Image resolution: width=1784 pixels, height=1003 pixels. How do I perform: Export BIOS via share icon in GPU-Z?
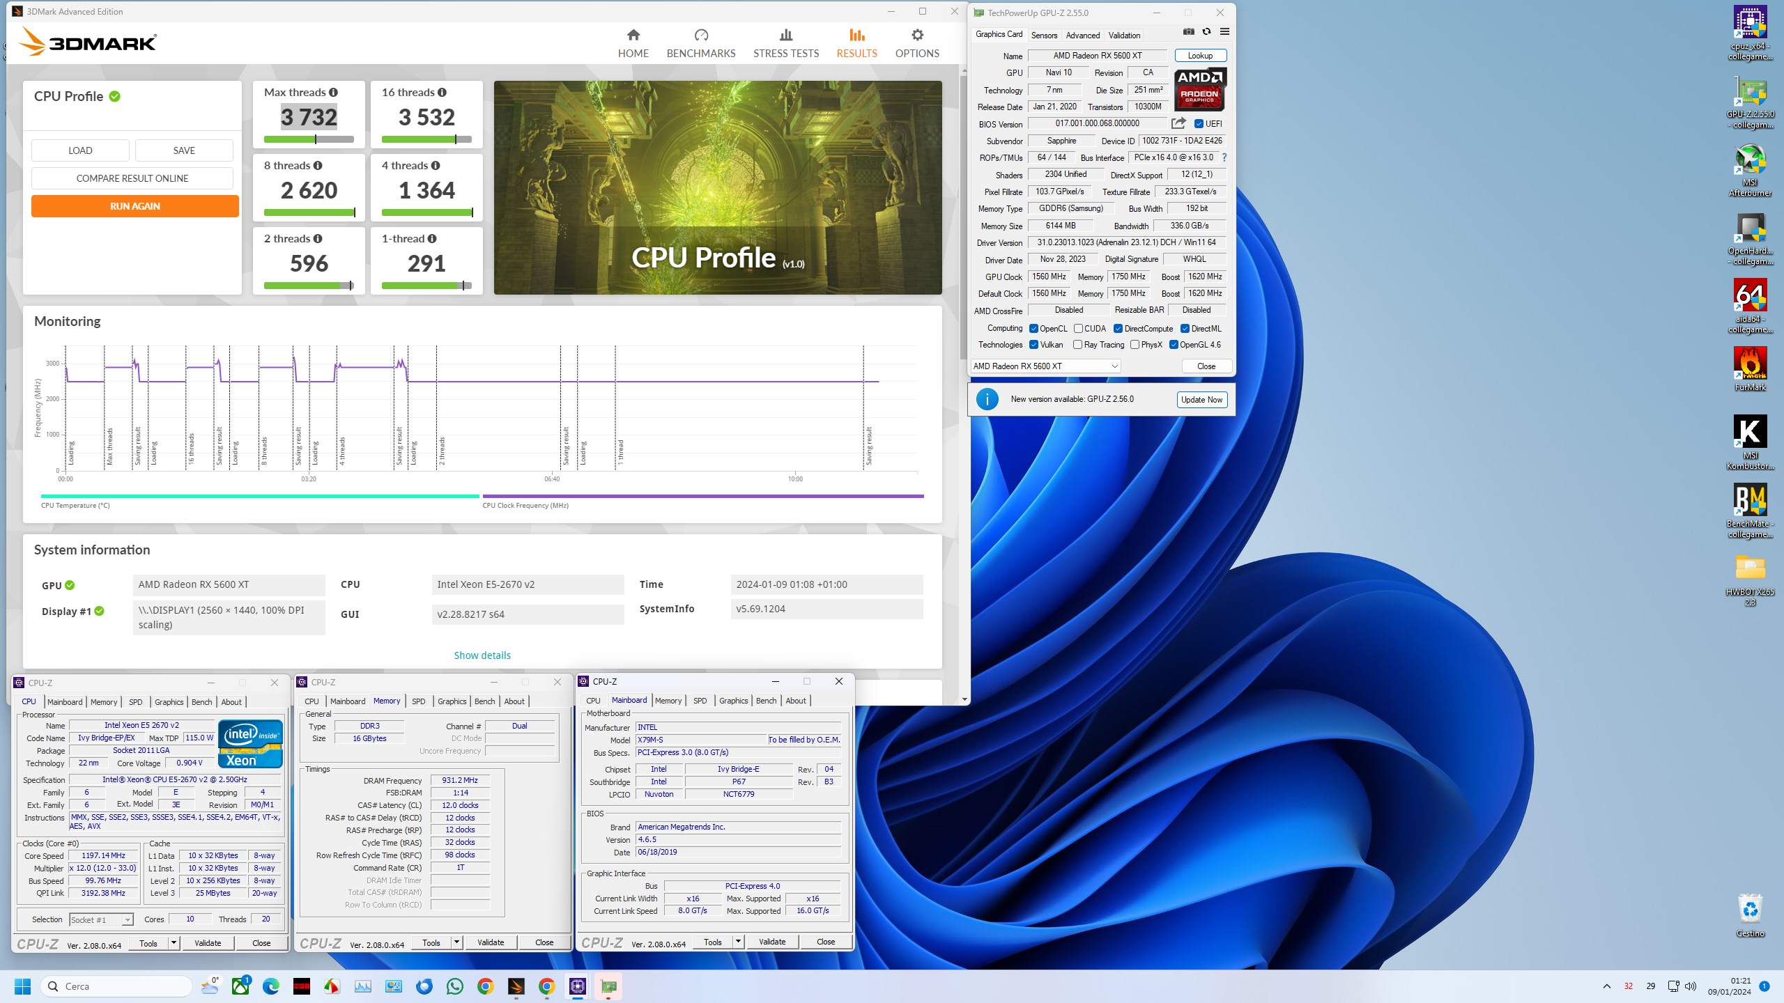(x=1178, y=123)
